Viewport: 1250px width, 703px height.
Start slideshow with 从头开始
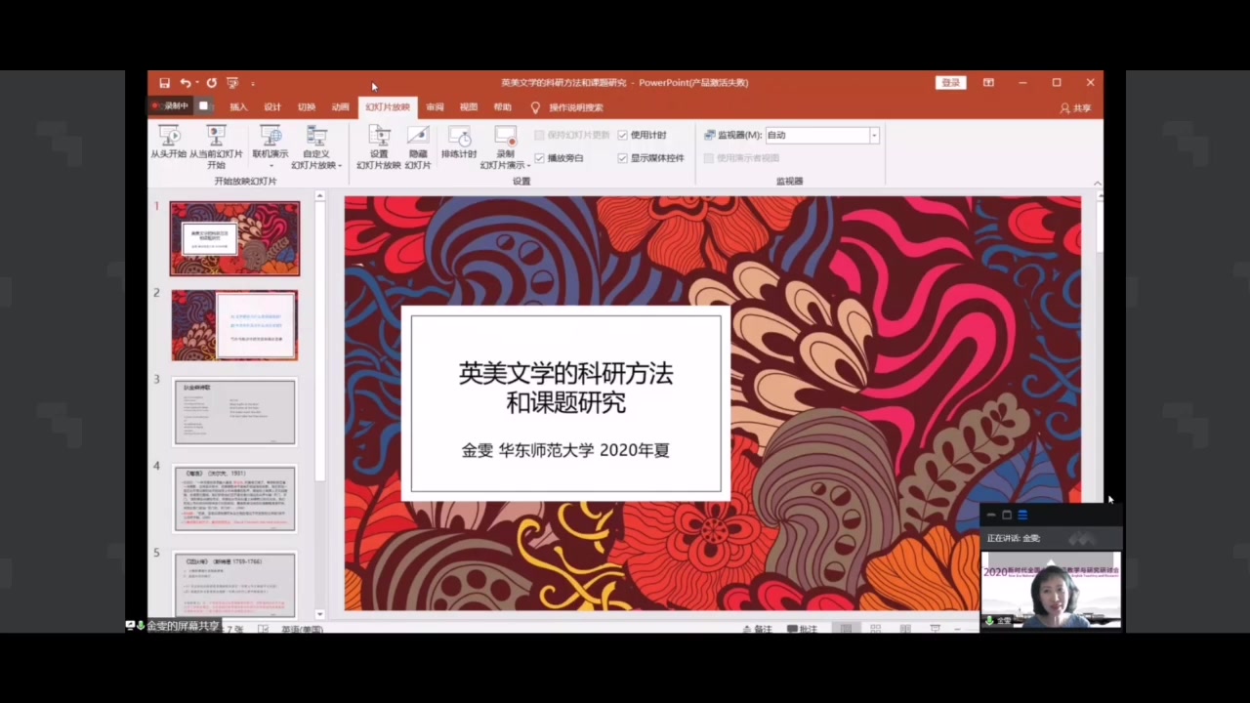point(168,142)
